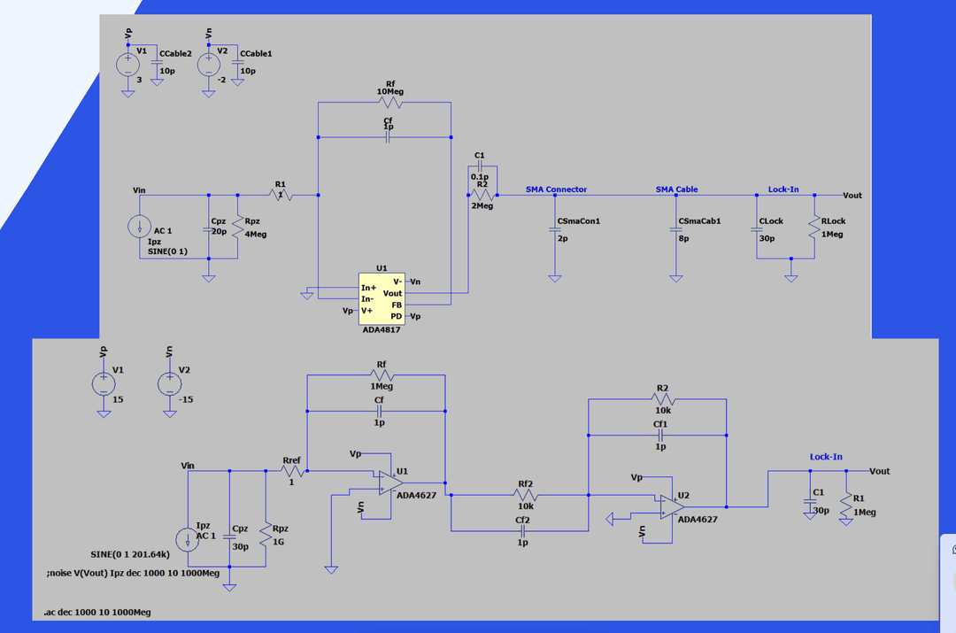Click the RLock 1Meg resistor

814,228
